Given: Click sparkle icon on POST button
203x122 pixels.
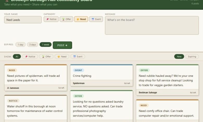Looking at the screenshot, I should pos(66,45).
